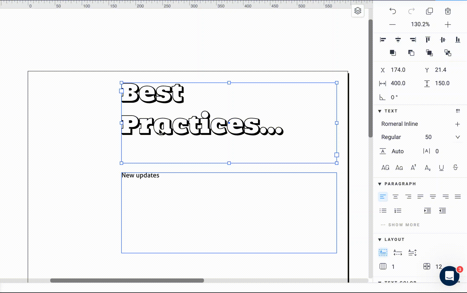467x293 pixels.
Task: Click the width field showing 400.0
Action: click(x=398, y=83)
